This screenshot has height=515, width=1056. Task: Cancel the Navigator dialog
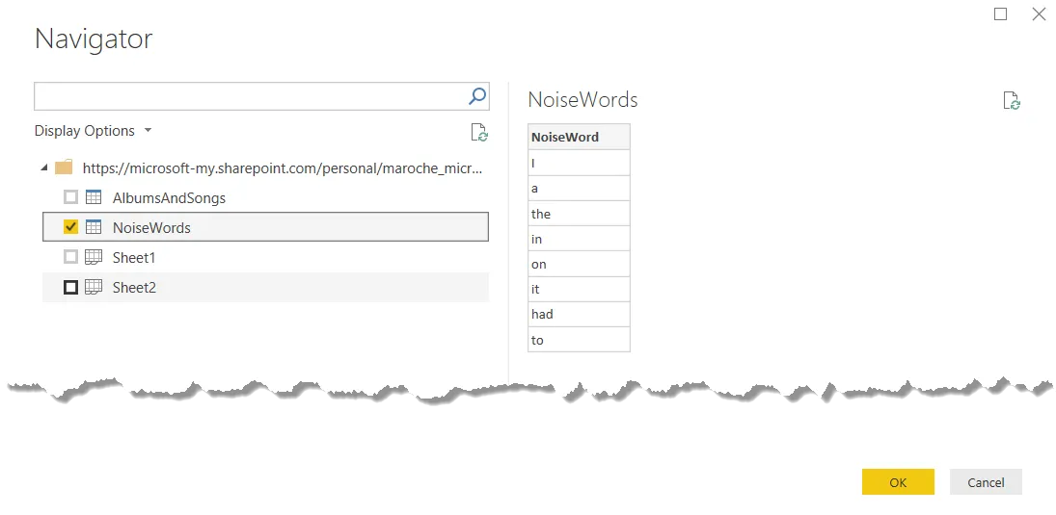(986, 482)
